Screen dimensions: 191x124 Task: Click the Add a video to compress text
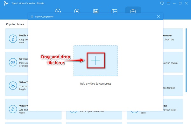click(95, 83)
